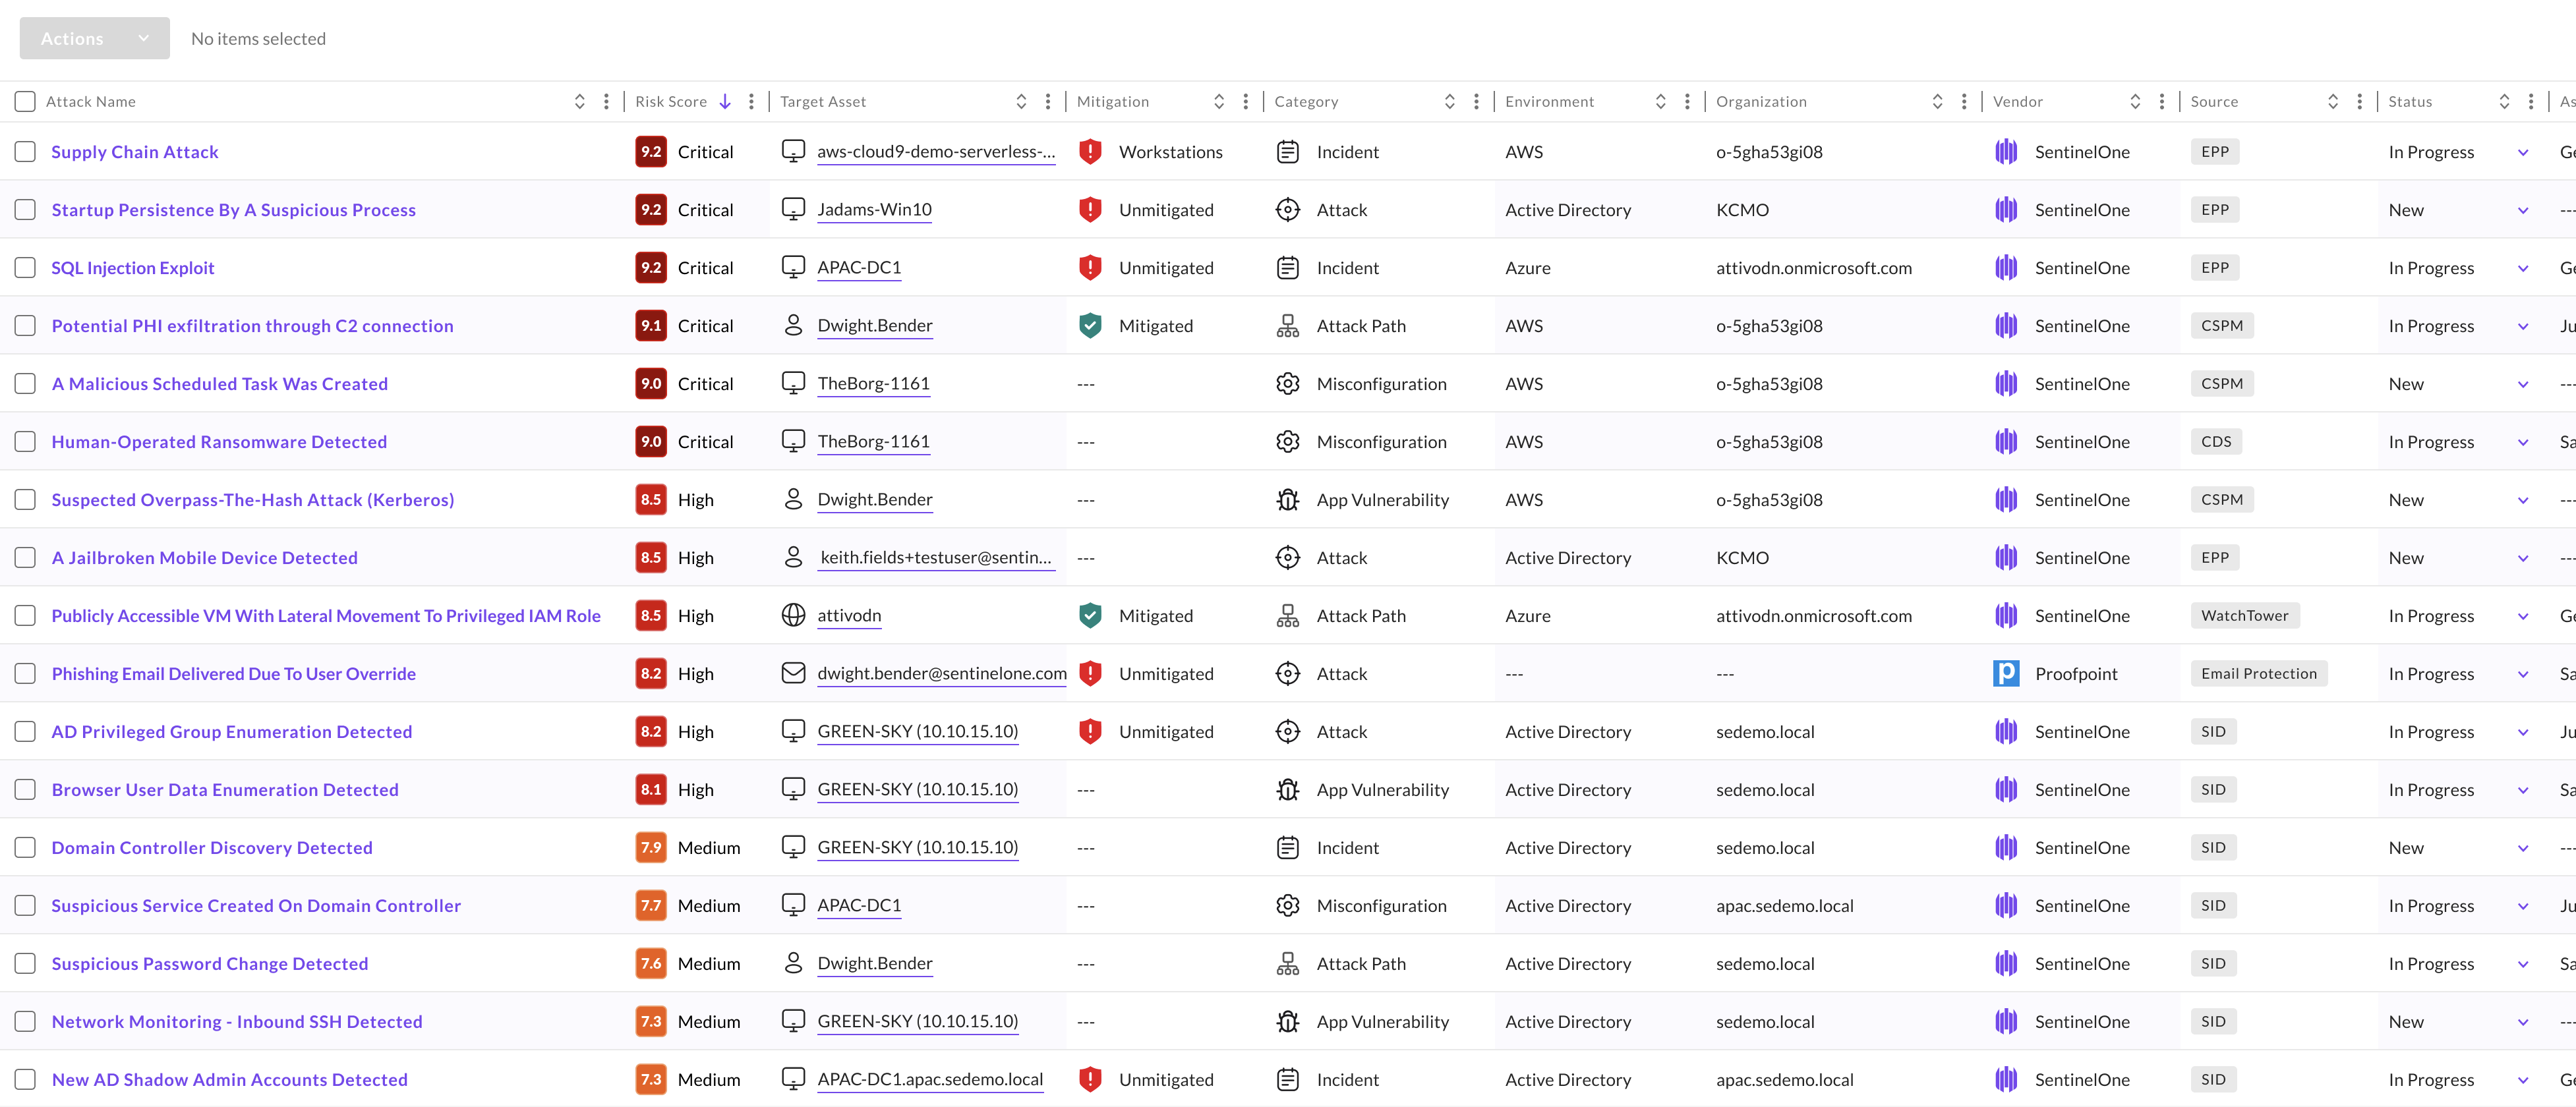This screenshot has width=2576, height=1107.
Task: Click the 9.2 risk score badge for Supply Chain Attack
Action: tap(651, 152)
